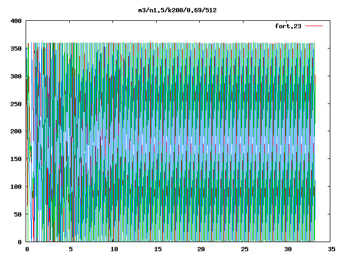Click the y-axis label 150
The image size is (341, 256).
(16, 159)
